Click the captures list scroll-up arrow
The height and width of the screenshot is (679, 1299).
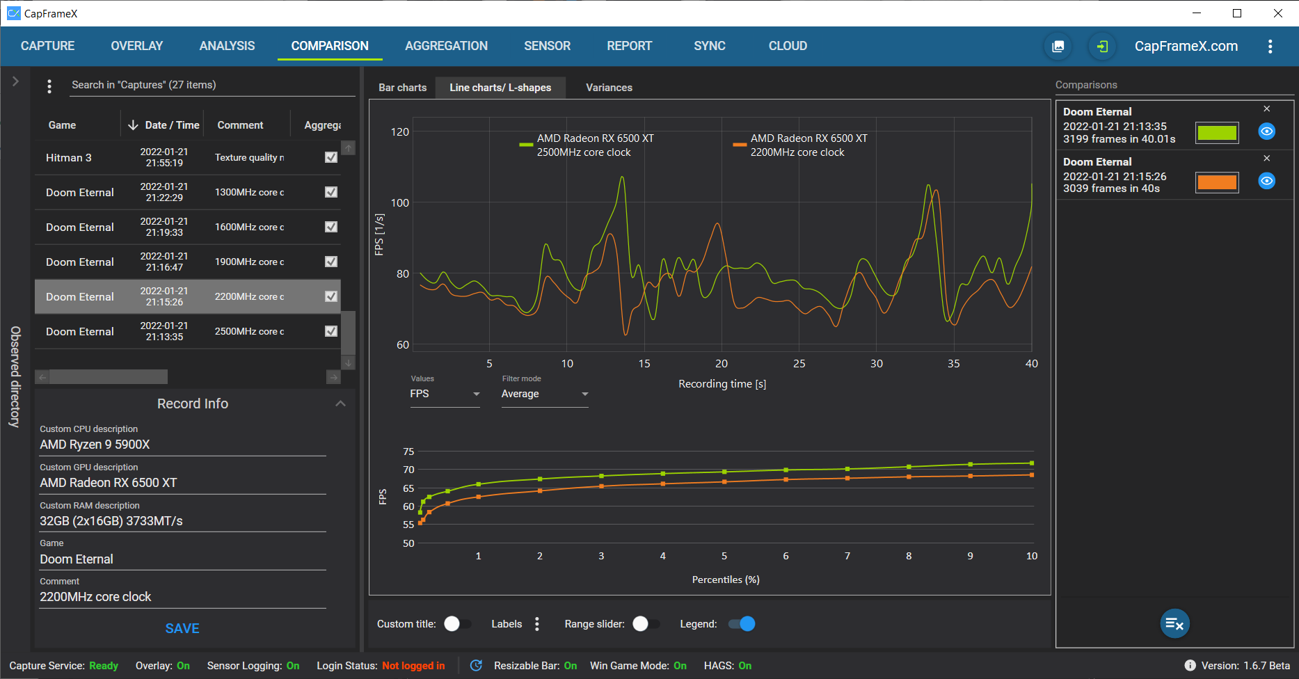(349, 147)
